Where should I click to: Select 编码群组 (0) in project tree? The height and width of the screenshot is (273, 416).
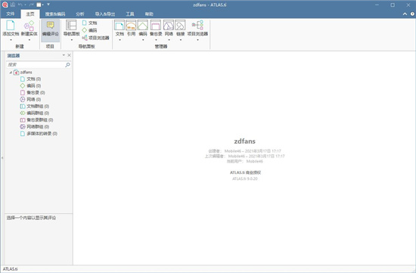pos(35,113)
